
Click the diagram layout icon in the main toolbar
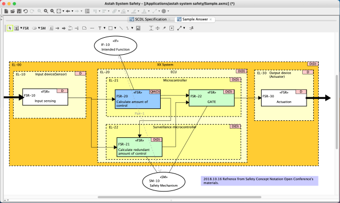pos(87,11)
